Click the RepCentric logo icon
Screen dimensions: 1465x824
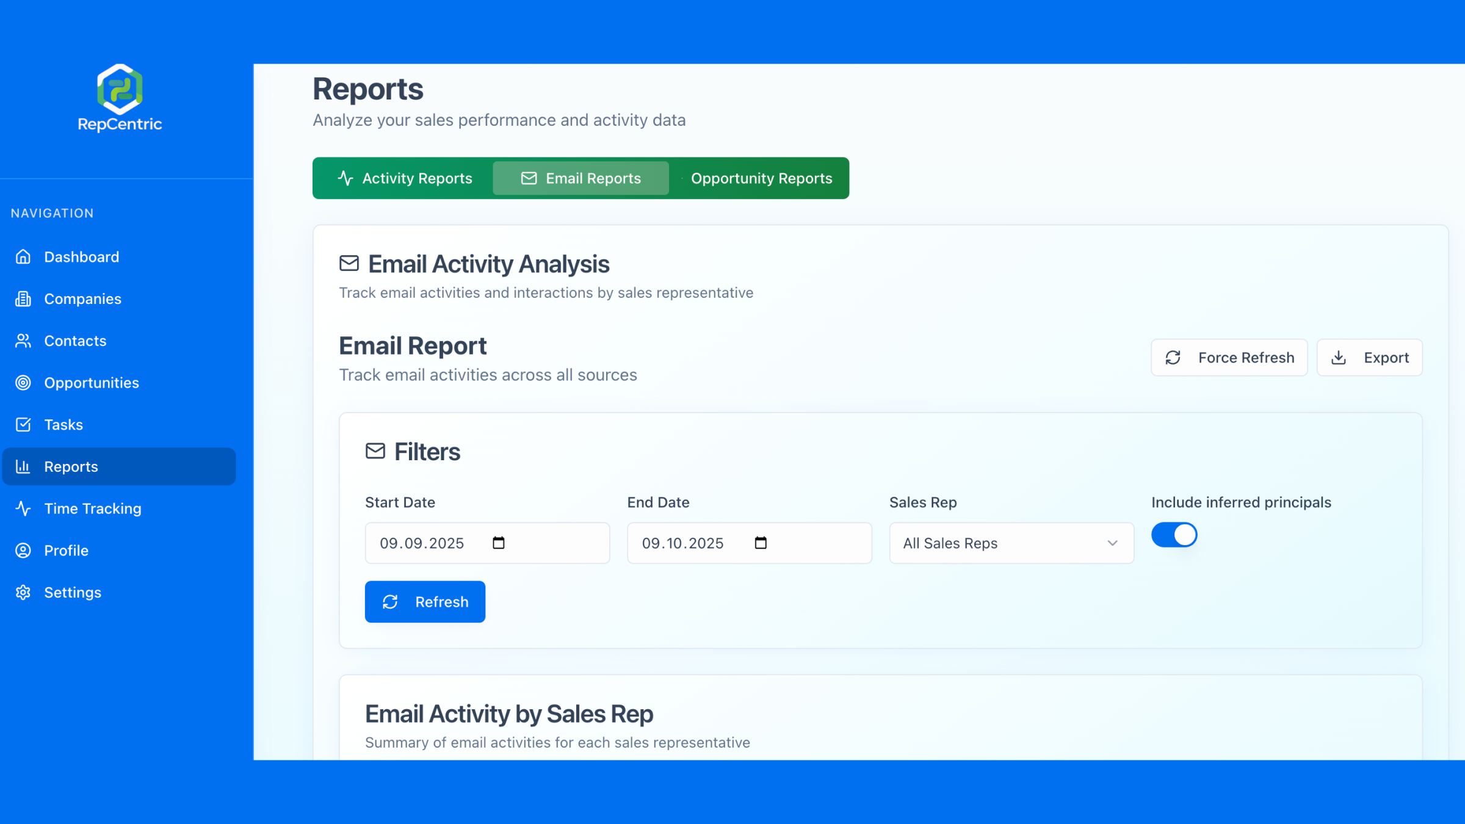[x=120, y=89]
